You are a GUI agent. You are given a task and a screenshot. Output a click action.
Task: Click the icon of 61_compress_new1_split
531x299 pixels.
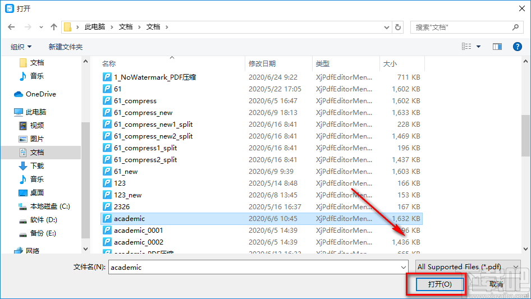point(107,125)
